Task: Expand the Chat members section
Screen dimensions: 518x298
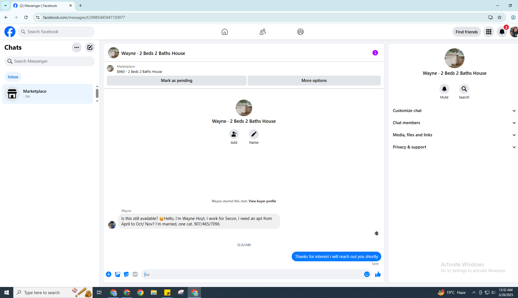Action: coord(455,123)
